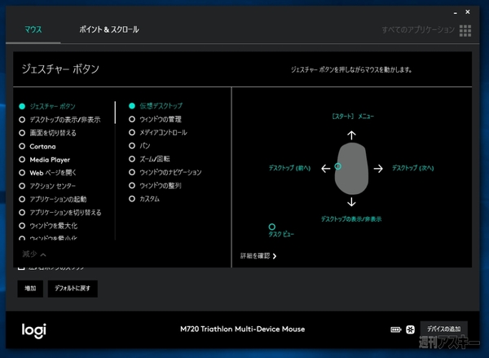The width and height of the screenshot is (489, 358).
Task: Open 詳細を確認 details link
Action: [258, 256]
